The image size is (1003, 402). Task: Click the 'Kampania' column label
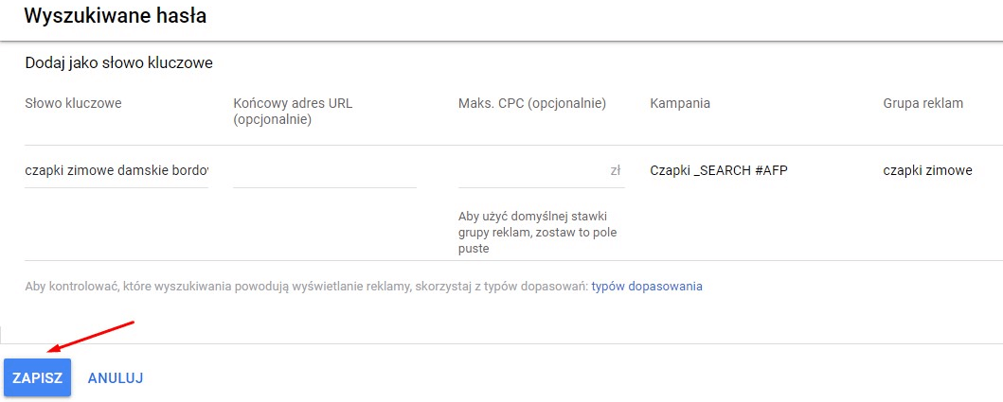coord(680,103)
